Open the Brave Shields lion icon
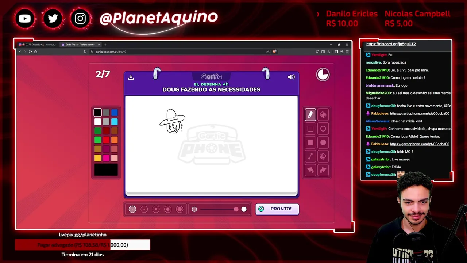 [274, 52]
